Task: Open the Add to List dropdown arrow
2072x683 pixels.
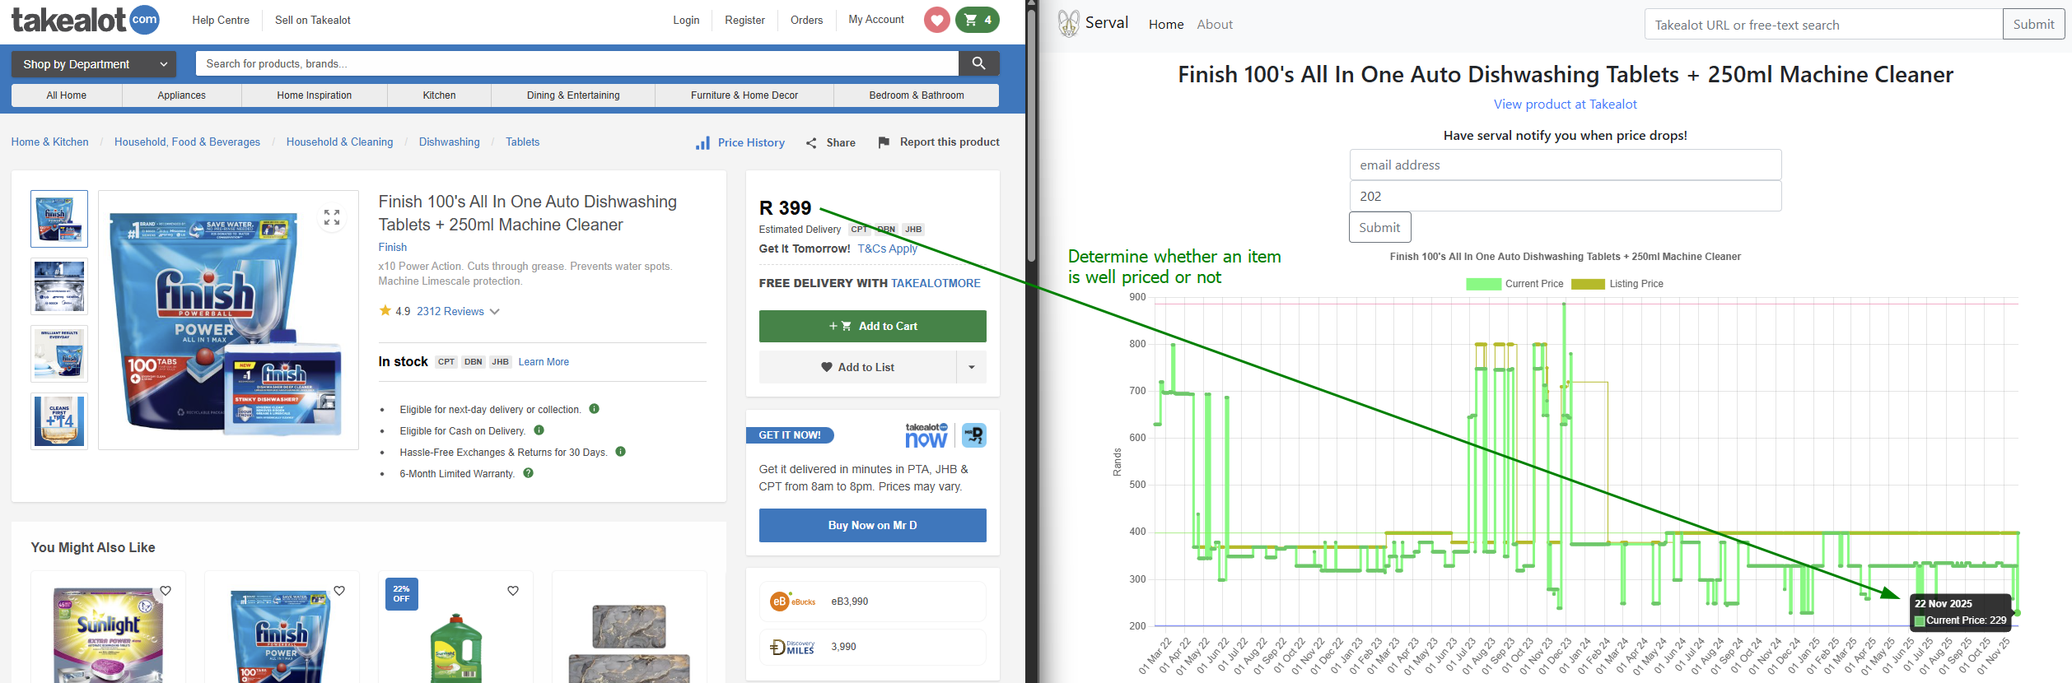Action: [971, 367]
